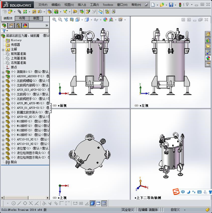The width and height of the screenshot is (212, 213).
Task: Expand the 注解 tree node
Action: 3,50
